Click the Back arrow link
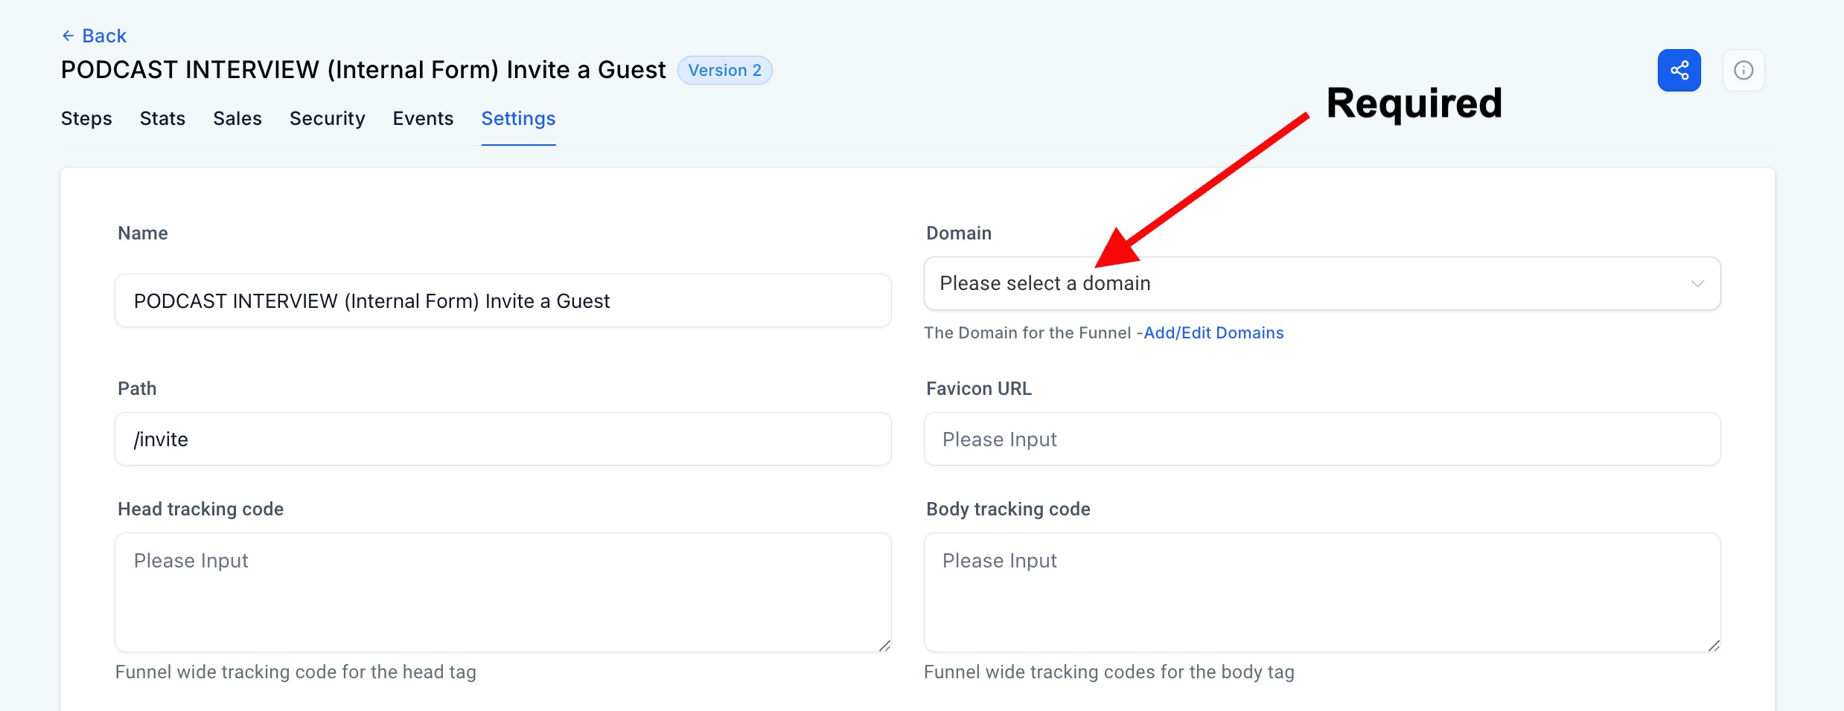The image size is (1844, 711). point(94,36)
